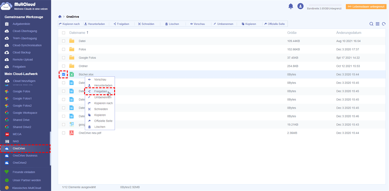389x191 pixels.
Task: Switch to Klassisches MultCloud
Action: [x=27, y=188]
